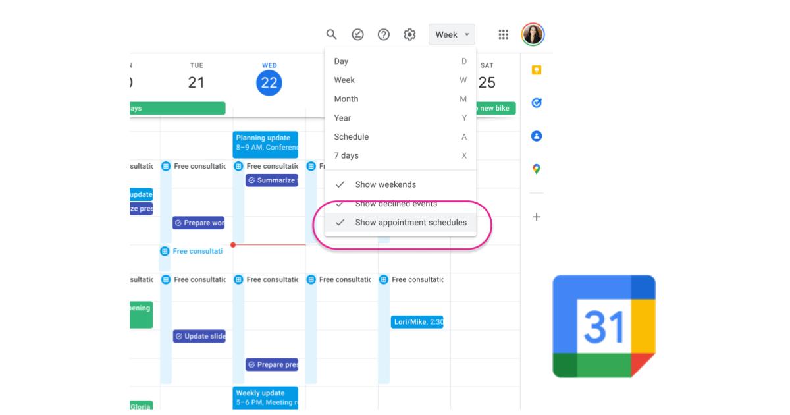790x415 pixels.
Task: Click the plus to get add-ons
Action: click(x=537, y=215)
